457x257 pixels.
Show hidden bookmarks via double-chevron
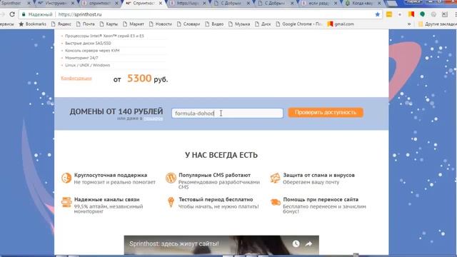tap(409, 24)
